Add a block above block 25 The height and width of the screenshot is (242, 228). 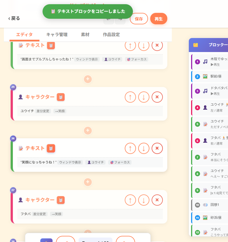[x=88, y=79]
